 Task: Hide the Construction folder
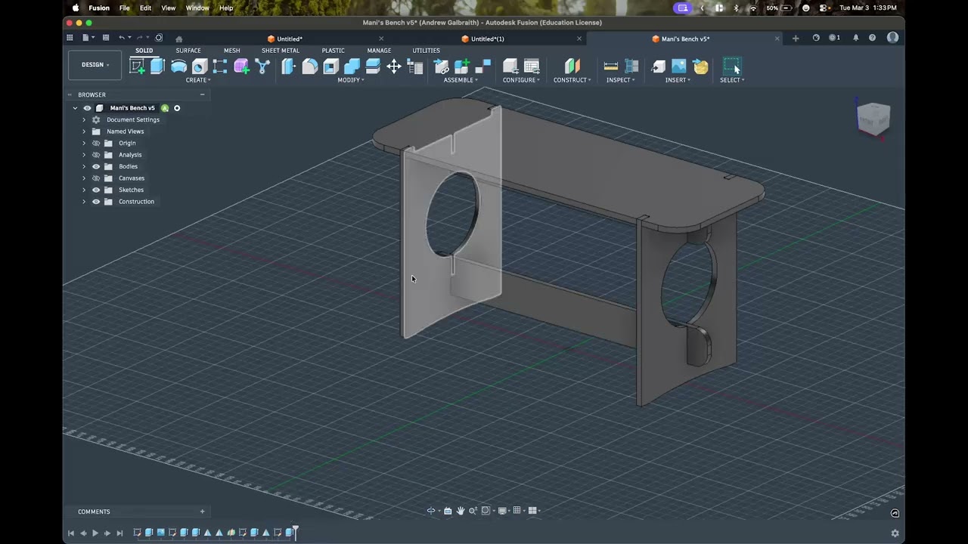click(x=96, y=202)
